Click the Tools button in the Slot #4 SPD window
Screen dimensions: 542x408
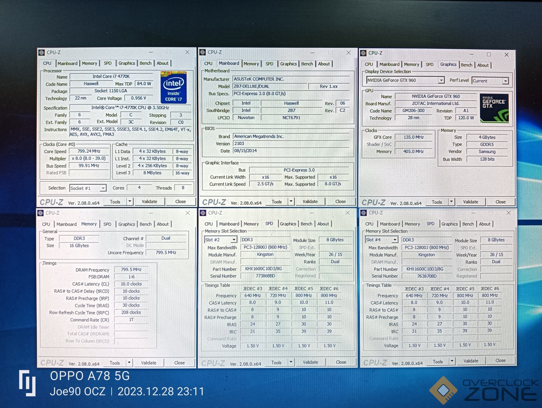[438, 361]
